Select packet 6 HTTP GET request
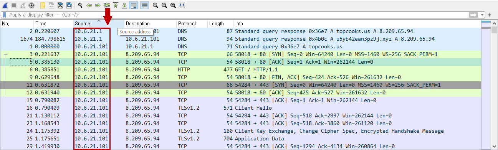Image resolution: width=498 pixels, height=150 pixels. pos(240,69)
